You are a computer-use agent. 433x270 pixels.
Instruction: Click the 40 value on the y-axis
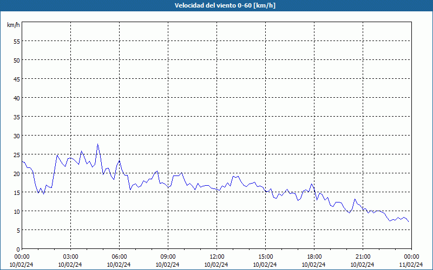point(17,98)
